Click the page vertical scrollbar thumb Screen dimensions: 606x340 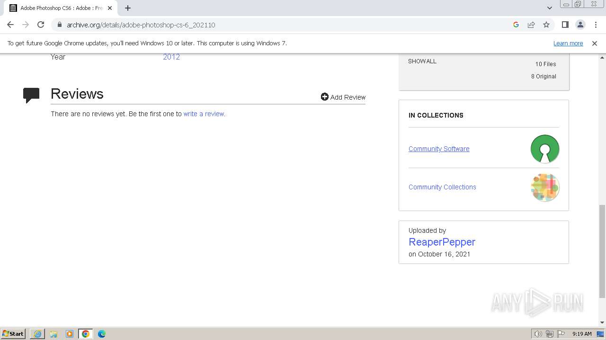pos(602,251)
